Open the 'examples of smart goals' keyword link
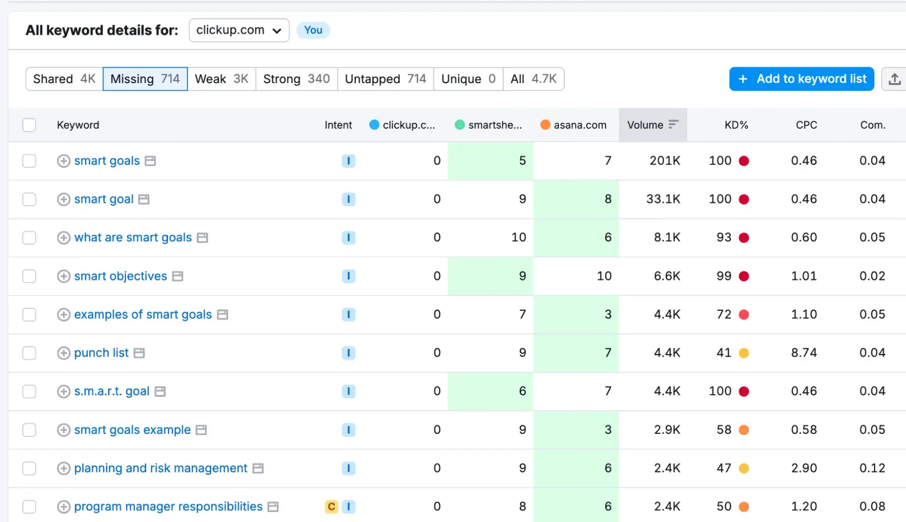Viewport: 906px width, 522px height. 143,315
